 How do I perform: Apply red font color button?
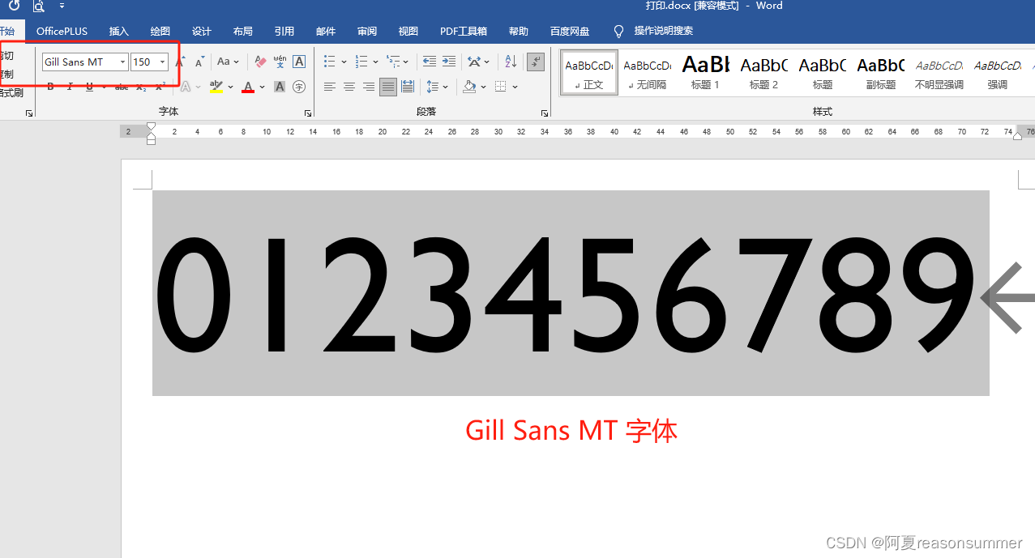[x=248, y=87]
